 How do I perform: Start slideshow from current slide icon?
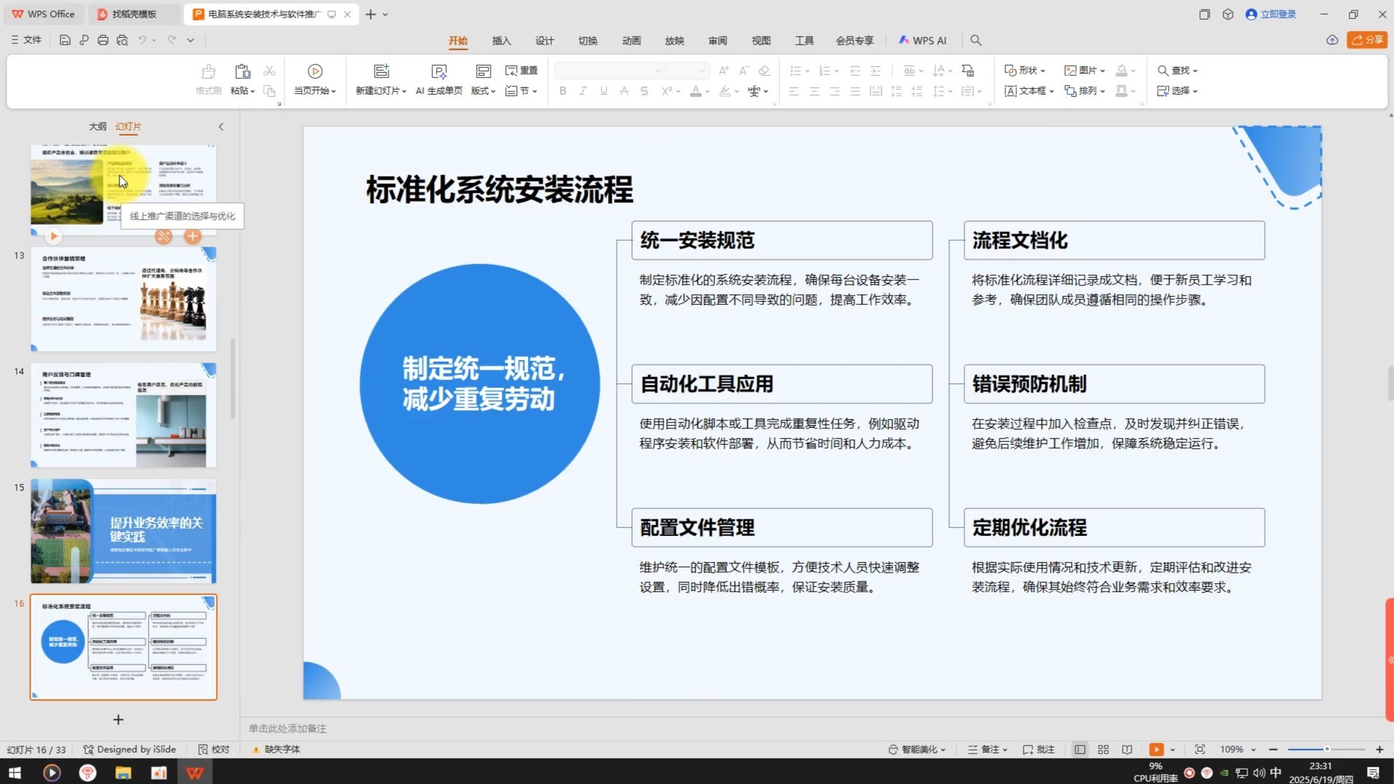[315, 71]
